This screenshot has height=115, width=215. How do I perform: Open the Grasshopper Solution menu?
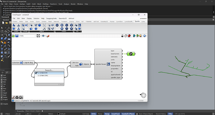tap(36, 18)
